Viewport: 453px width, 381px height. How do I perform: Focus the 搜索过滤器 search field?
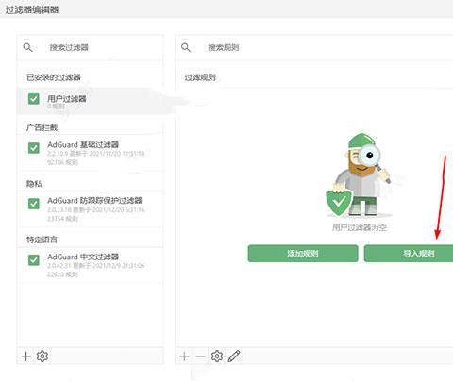coord(90,47)
